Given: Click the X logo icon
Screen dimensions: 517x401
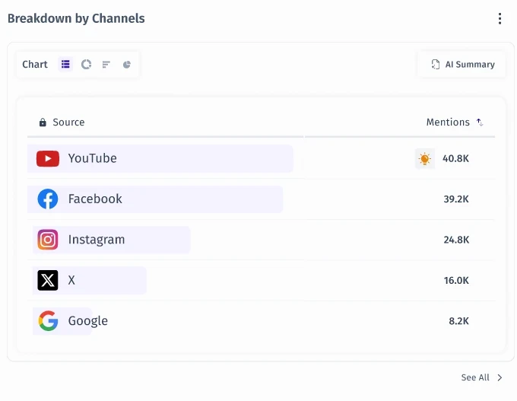Looking at the screenshot, I should (x=48, y=280).
